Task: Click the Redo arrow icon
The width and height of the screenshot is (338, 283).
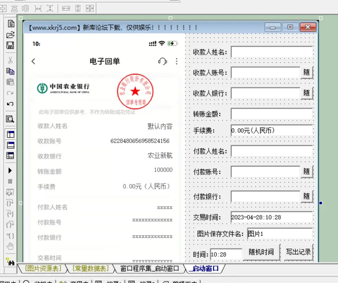Action: point(10,93)
